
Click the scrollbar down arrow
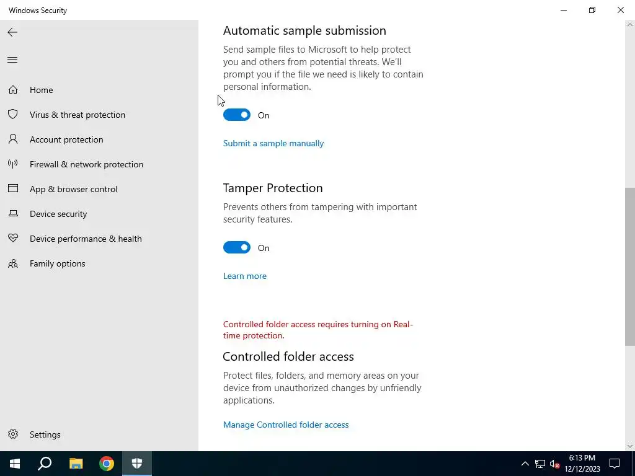(x=630, y=446)
